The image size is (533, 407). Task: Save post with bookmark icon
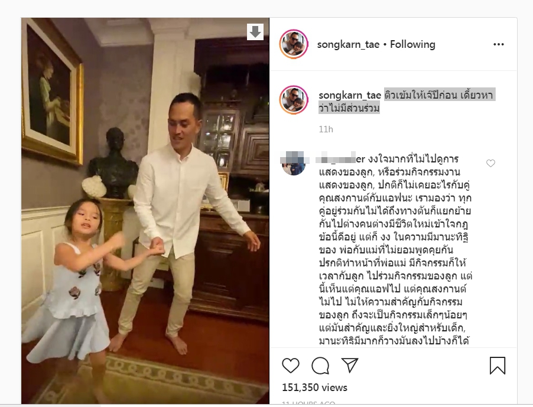coord(498,366)
